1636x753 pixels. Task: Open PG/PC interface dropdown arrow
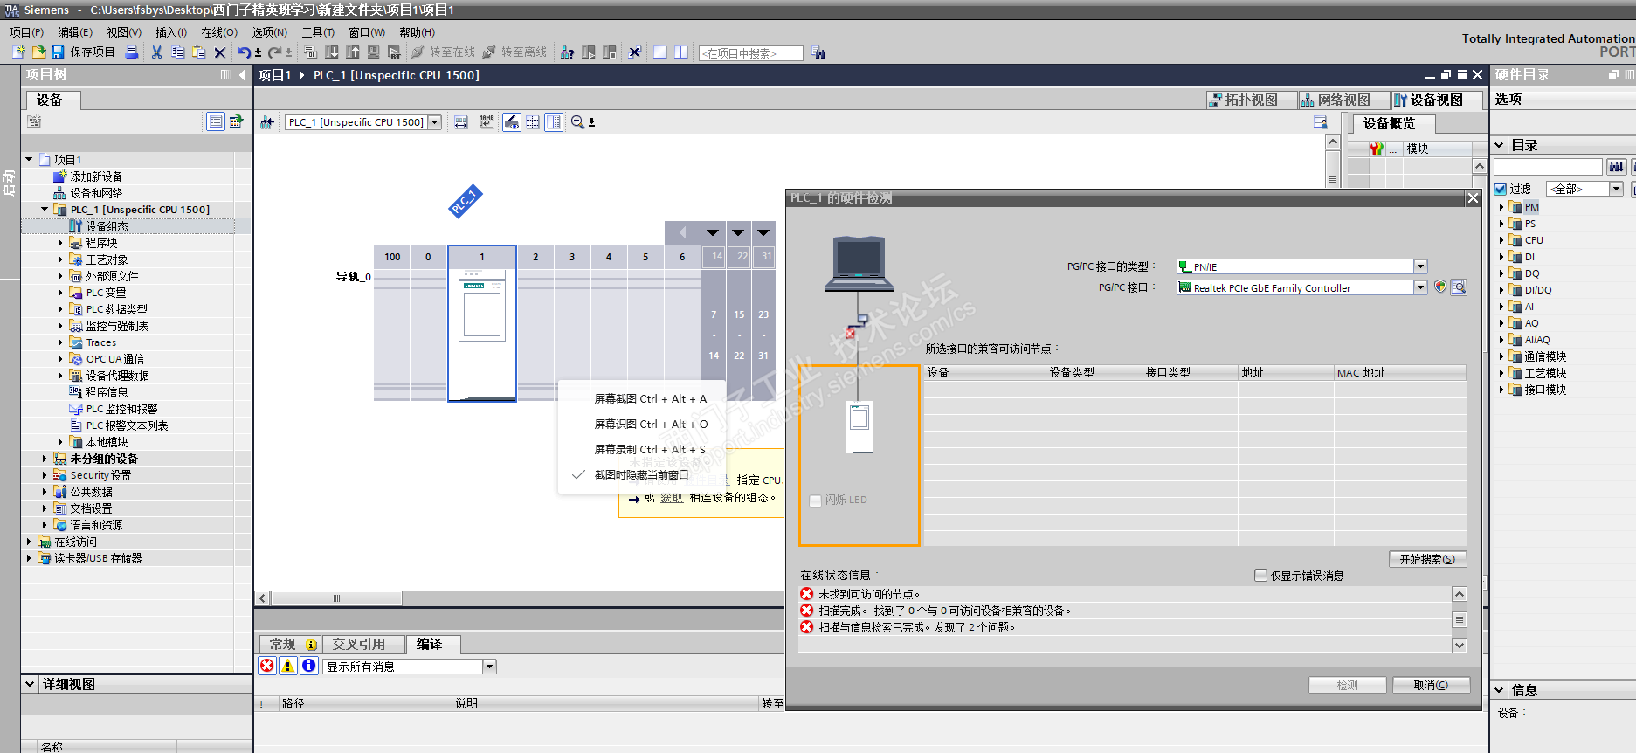(x=1420, y=287)
